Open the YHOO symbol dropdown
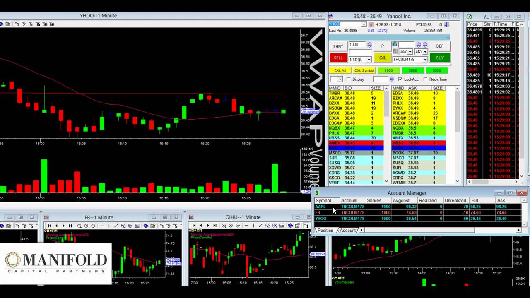Screen dimensions: 530x298 [364, 24]
